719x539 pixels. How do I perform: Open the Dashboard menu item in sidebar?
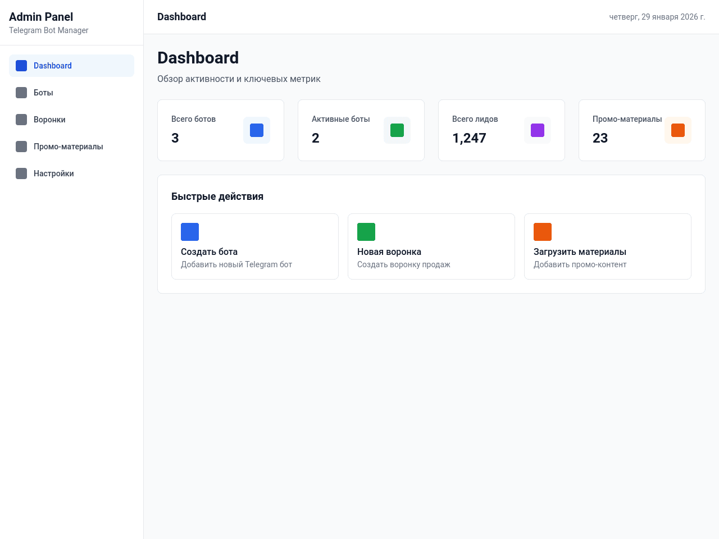[71, 66]
